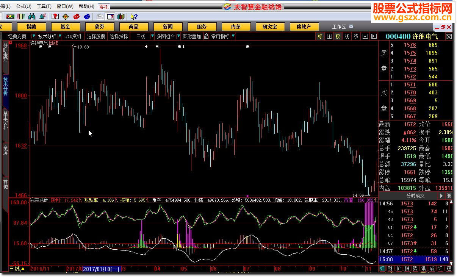Click 图形叠加 overlay option
457x277 pixels.
click(192, 36)
